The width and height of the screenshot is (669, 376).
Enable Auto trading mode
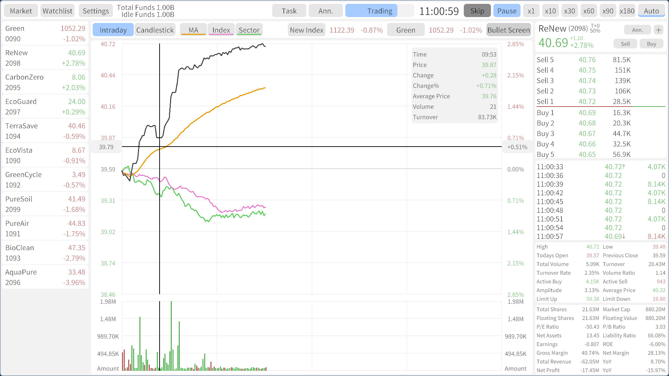[651, 10]
